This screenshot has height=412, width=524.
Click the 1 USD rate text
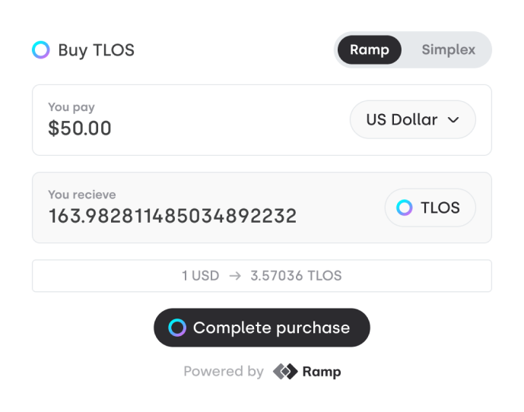click(x=200, y=276)
